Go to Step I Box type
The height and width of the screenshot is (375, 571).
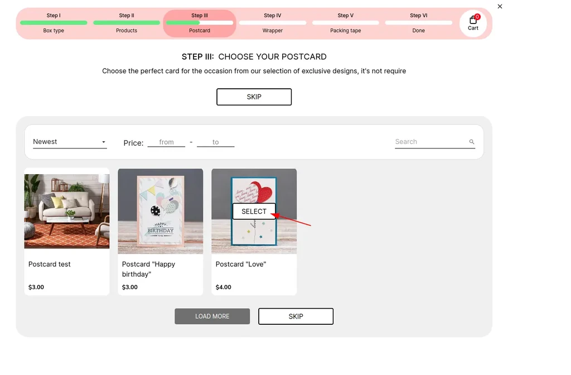(x=54, y=23)
